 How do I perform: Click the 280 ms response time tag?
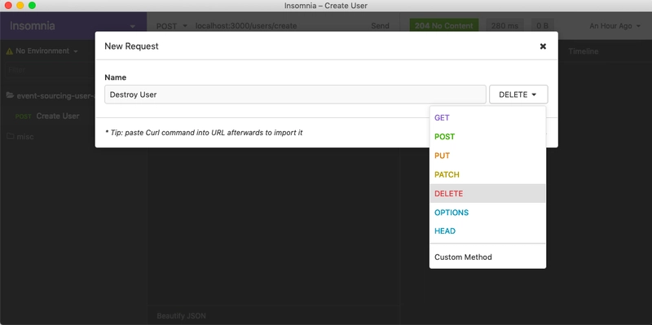(x=504, y=26)
